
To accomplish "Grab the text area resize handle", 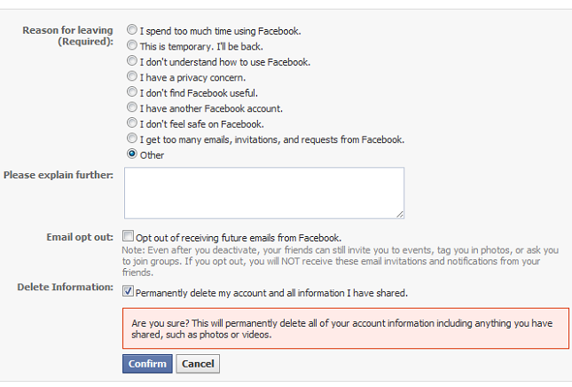I will coord(400,214).
